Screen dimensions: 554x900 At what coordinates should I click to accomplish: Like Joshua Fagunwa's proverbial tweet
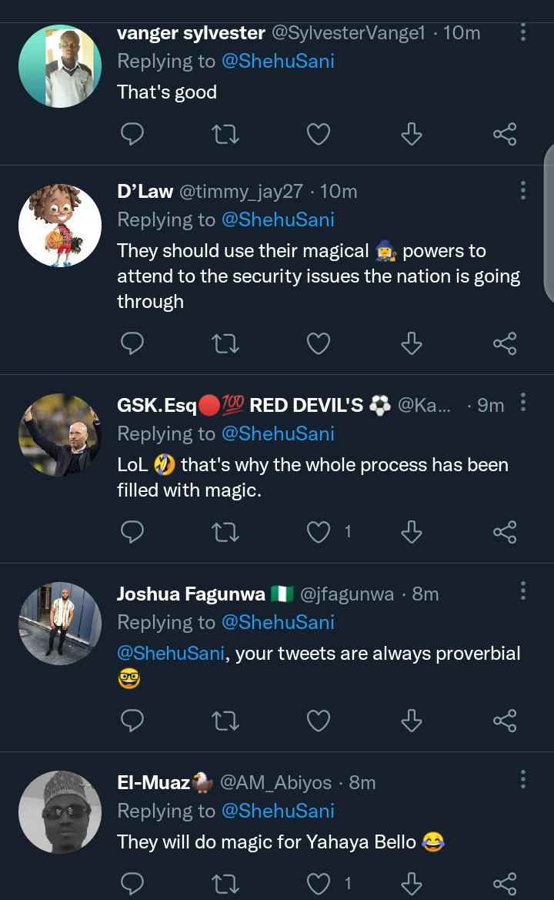tap(319, 721)
